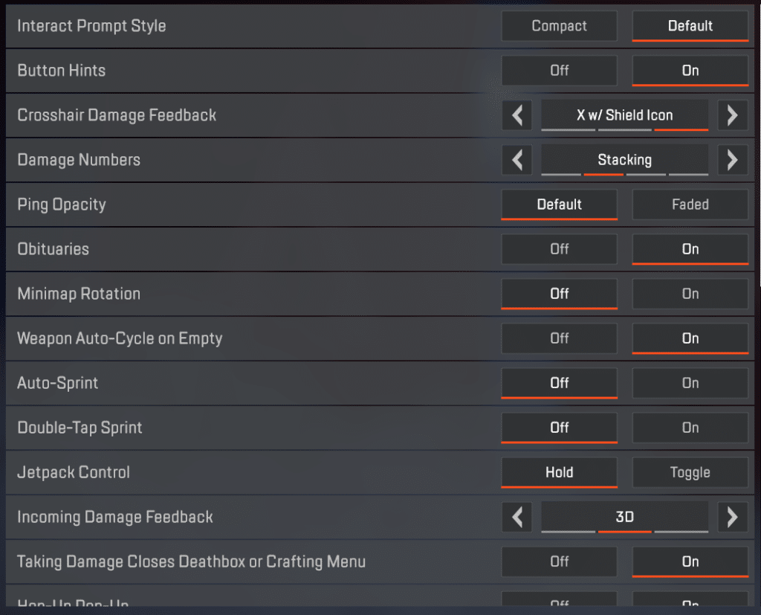This screenshot has width=761, height=615.
Task: Enable Minimap Rotation On
Action: point(690,294)
